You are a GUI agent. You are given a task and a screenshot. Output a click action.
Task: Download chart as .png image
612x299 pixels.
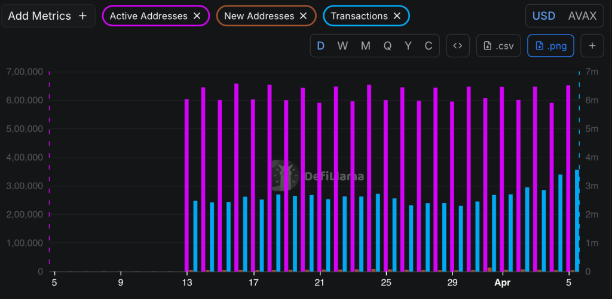(x=550, y=46)
